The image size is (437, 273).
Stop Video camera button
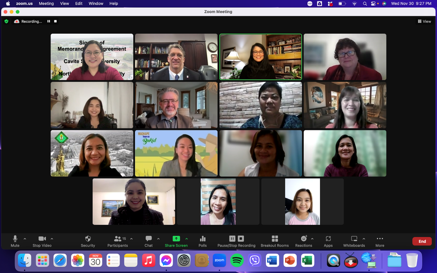coord(42,241)
